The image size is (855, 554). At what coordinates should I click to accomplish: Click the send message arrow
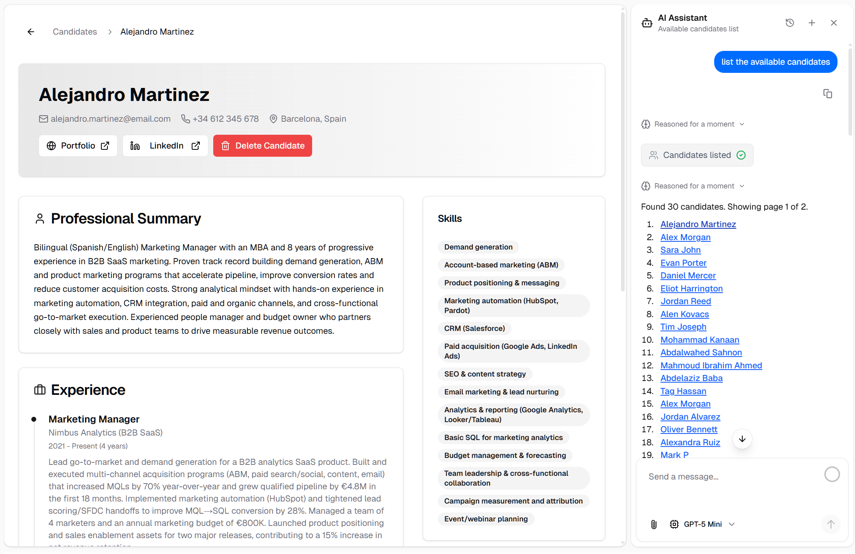831,524
